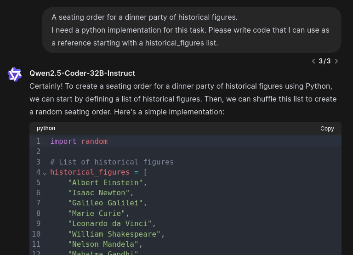Click the Qwen model avatar icon
The image size is (353, 255).
15,74
